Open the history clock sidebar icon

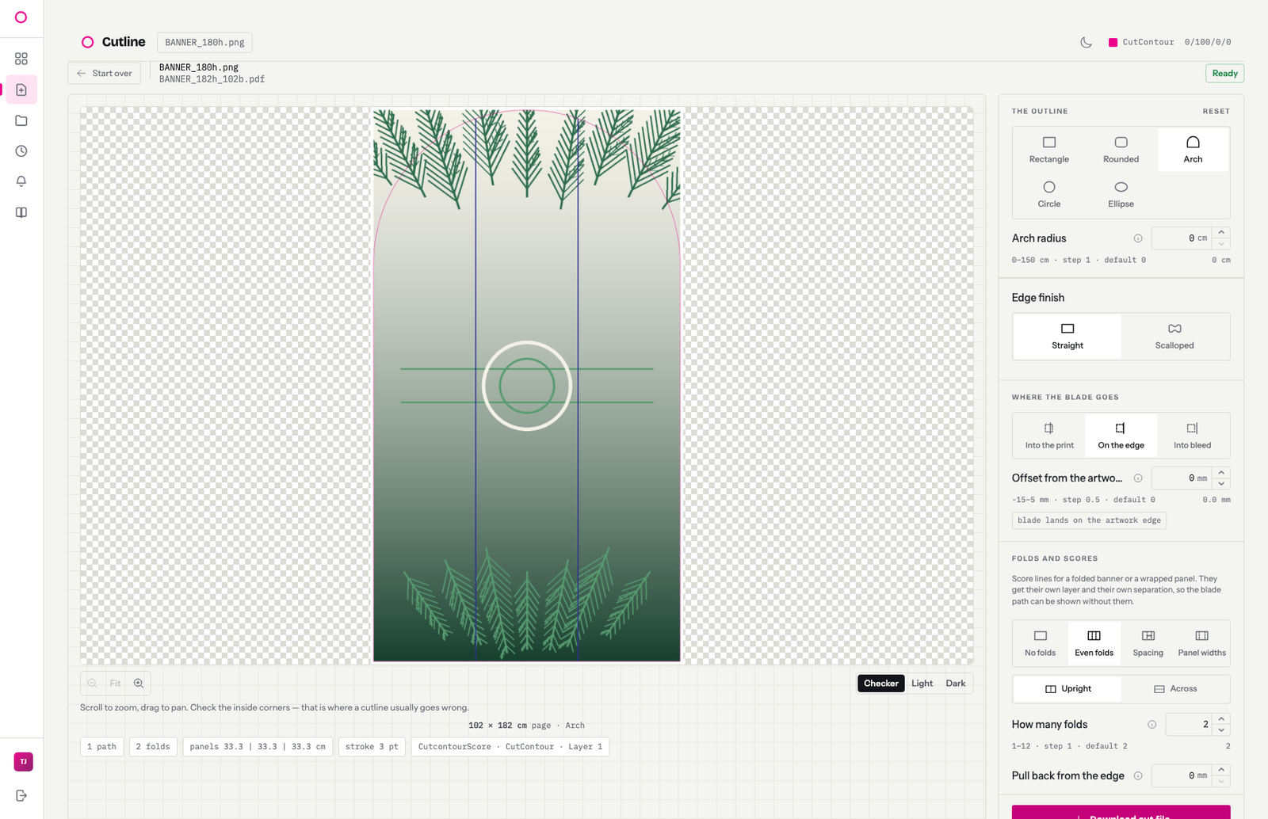tap(21, 151)
